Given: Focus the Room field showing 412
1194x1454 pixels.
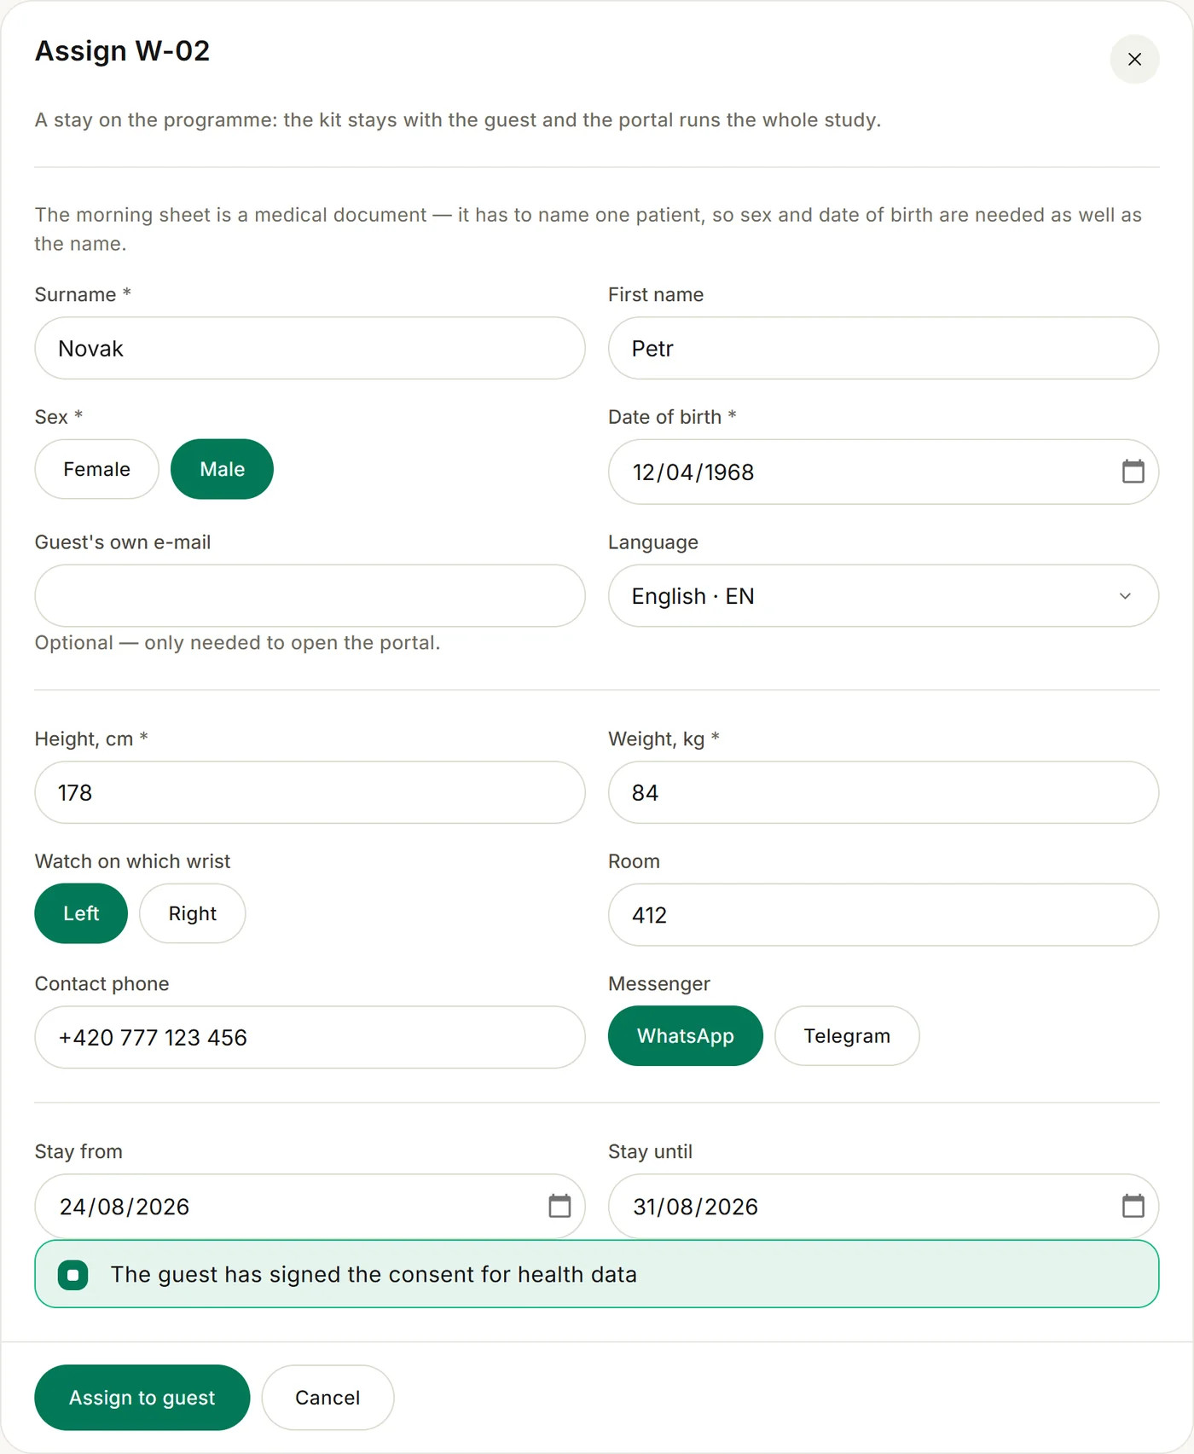Looking at the screenshot, I should pos(884,915).
